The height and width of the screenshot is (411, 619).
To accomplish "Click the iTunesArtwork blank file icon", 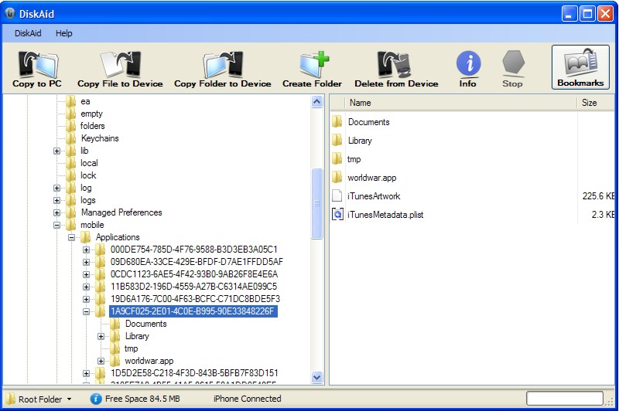I will [x=337, y=196].
